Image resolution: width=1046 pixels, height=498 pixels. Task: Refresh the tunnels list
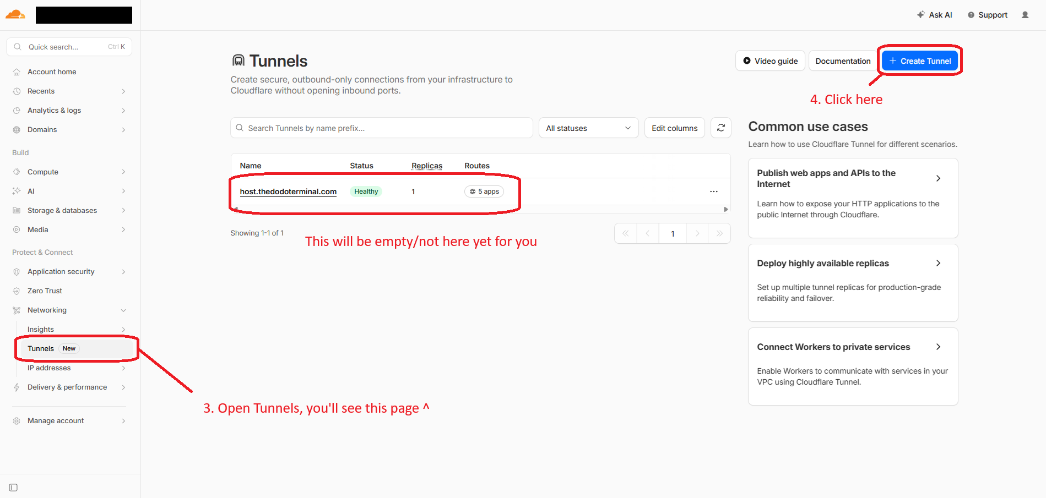pos(721,128)
